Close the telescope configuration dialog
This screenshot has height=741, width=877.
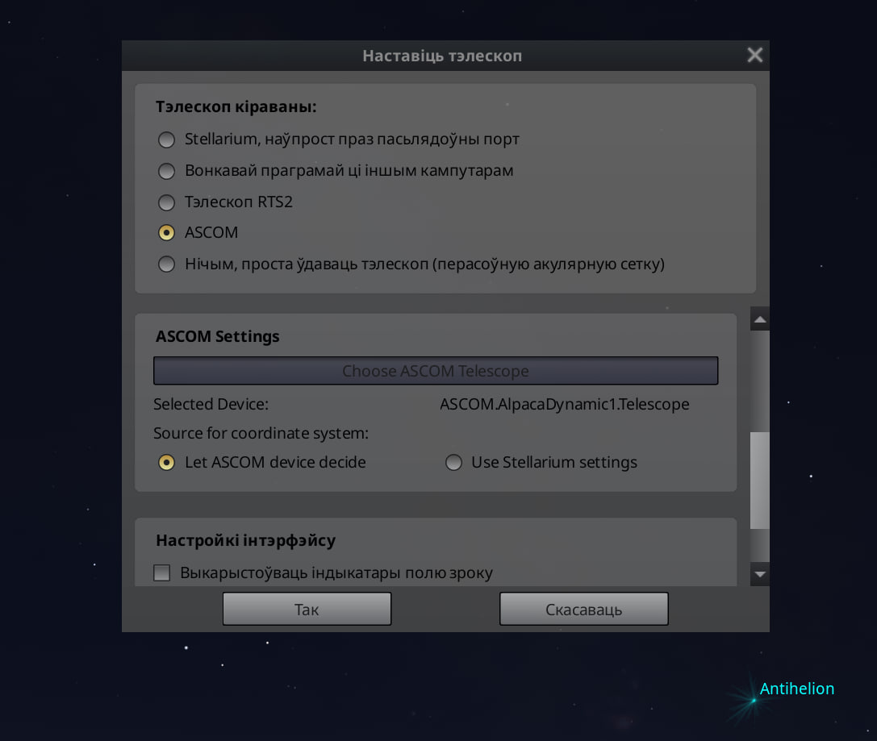(754, 55)
